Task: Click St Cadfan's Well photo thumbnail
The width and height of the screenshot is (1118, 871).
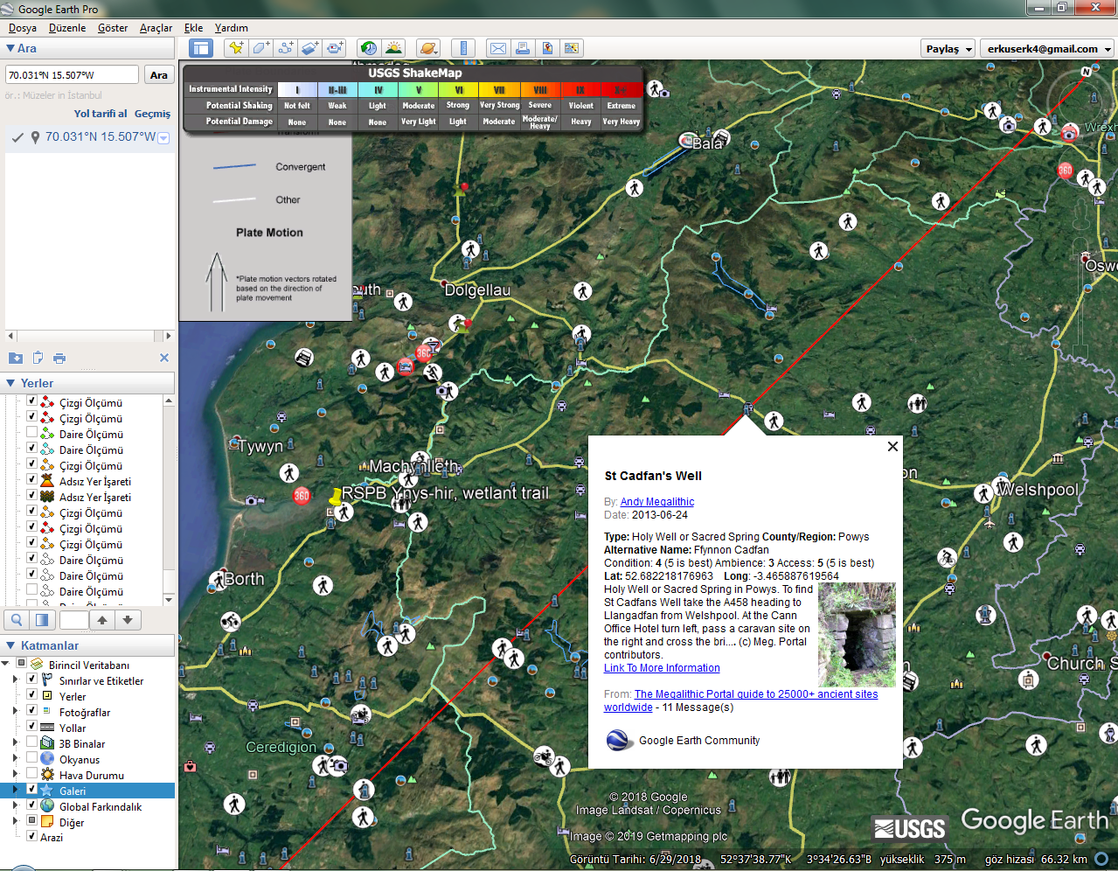Action: [857, 635]
